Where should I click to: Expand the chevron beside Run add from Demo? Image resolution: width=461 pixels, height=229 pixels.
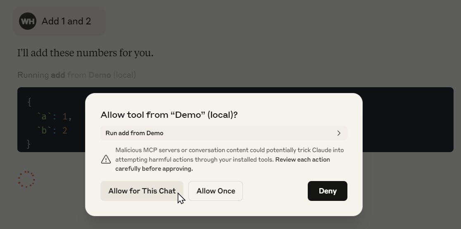click(339, 133)
